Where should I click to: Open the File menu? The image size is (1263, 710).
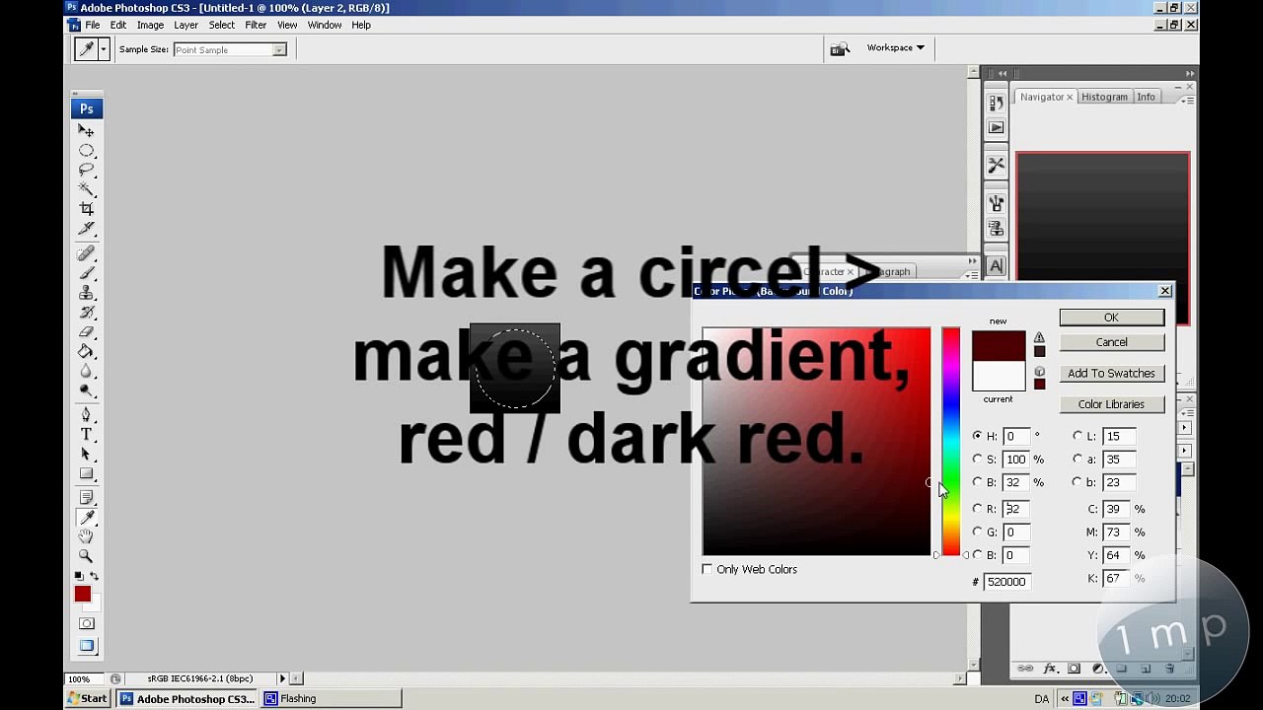[x=92, y=25]
